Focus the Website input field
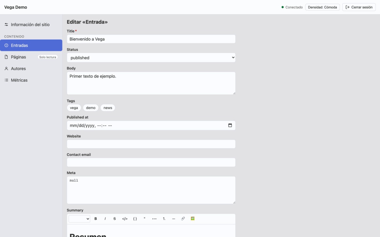This screenshot has height=237, width=380. (x=151, y=144)
